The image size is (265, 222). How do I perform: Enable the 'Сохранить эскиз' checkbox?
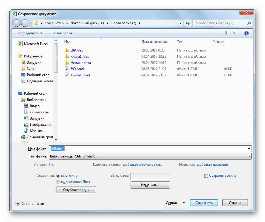coord(206,176)
